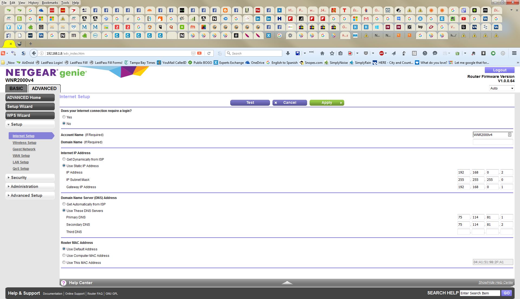Close the active yellow tab
The width and height of the screenshot is (520, 299).
coord(11,44)
